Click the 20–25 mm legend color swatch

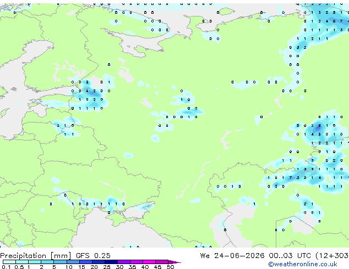click(99, 262)
